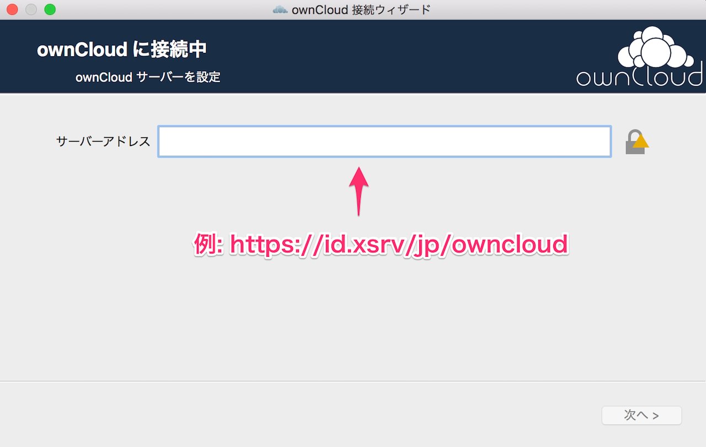This screenshot has height=447, width=706.
Task: Click the lock warning icon beside the address field
Action: point(637,142)
